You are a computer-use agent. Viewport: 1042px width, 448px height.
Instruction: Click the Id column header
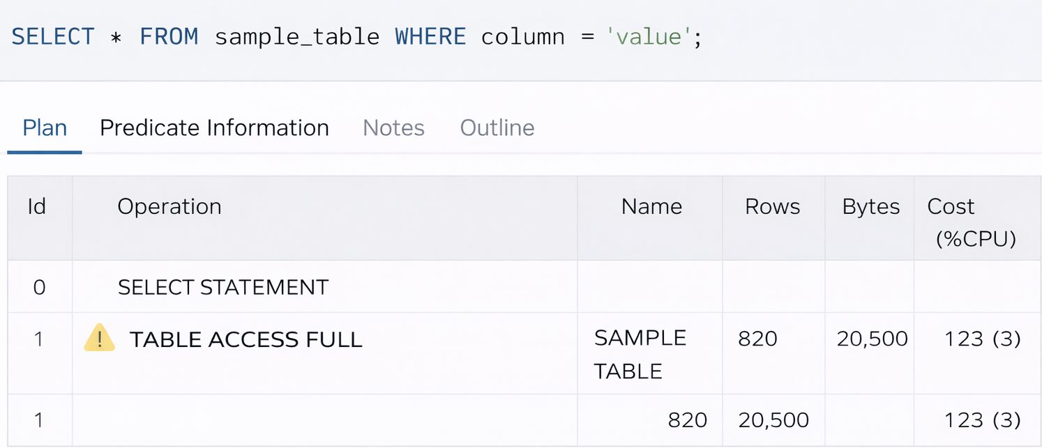point(37,207)
